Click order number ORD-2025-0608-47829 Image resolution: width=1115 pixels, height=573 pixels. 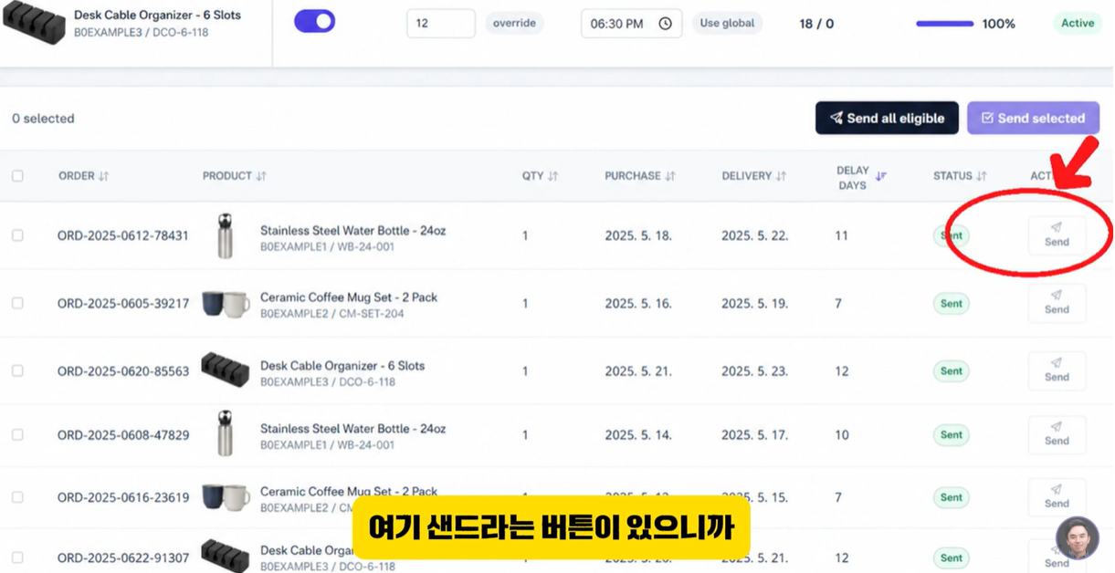tap(123, 435)
